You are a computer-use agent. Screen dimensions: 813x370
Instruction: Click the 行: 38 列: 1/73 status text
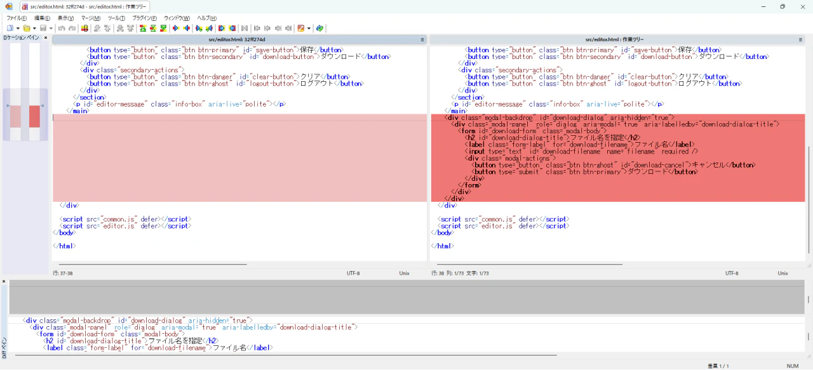(460, 273)
